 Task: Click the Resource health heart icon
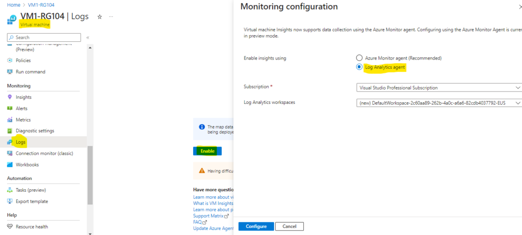click(10, 227)
